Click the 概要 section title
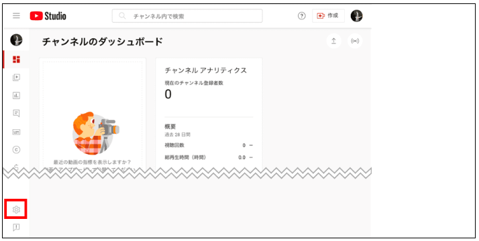This screenshot has width=479, height=241. (x=170, y=127)
